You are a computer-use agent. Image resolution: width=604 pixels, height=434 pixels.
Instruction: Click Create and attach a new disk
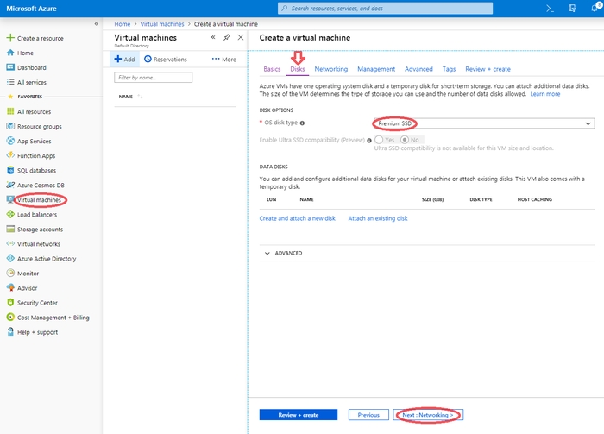298,218
